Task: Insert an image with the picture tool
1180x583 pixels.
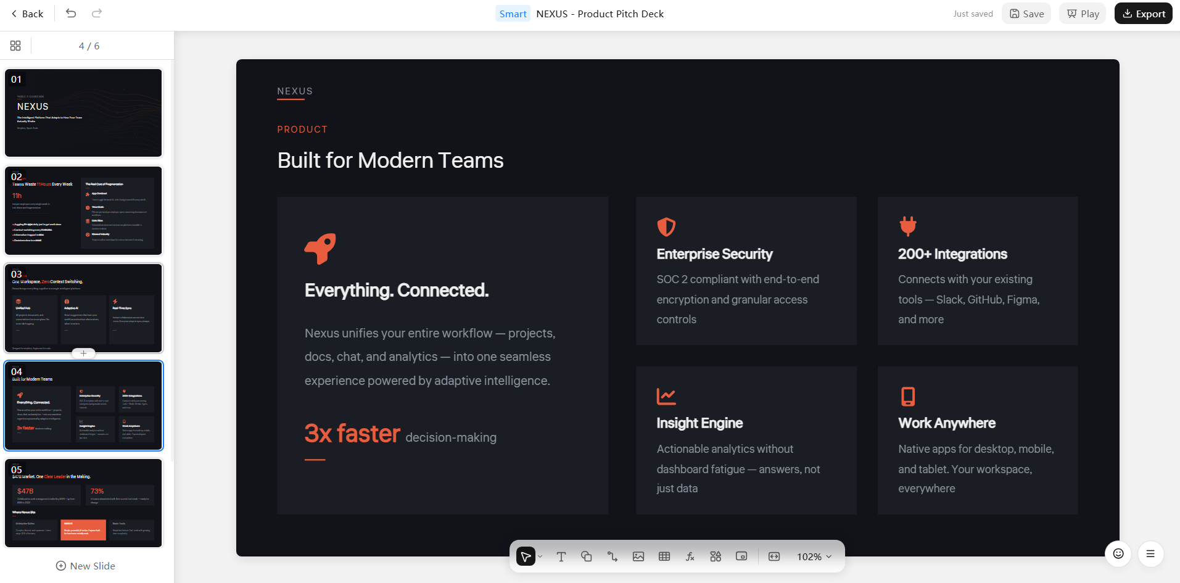Action: pyautogui.click(x=638, y=556)
